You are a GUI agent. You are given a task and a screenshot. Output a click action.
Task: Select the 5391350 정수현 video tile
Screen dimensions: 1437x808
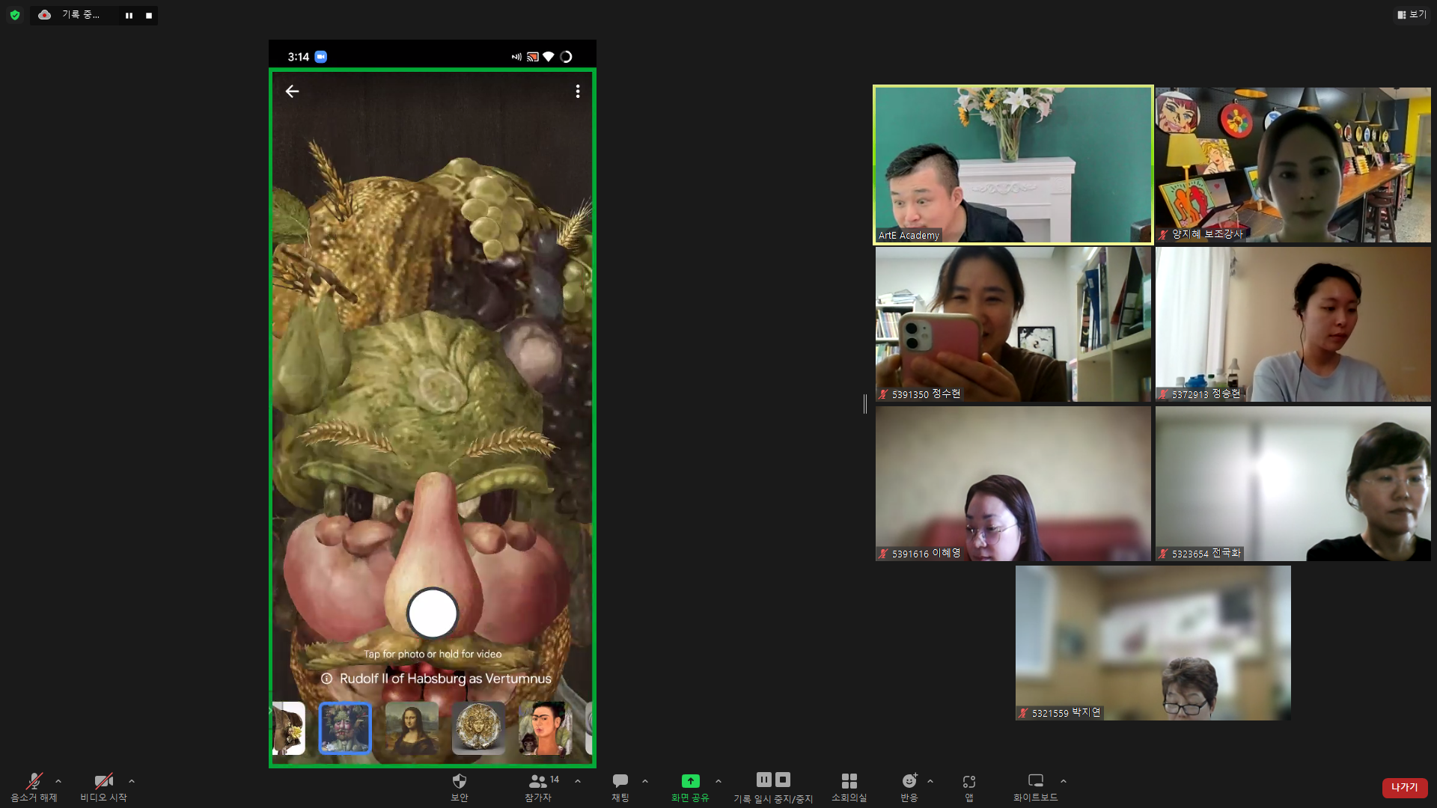click(1013, 324)
